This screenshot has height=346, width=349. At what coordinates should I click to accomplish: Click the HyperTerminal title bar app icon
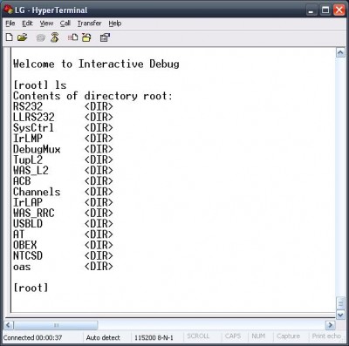pyautogui.click(x=9, y=10)
